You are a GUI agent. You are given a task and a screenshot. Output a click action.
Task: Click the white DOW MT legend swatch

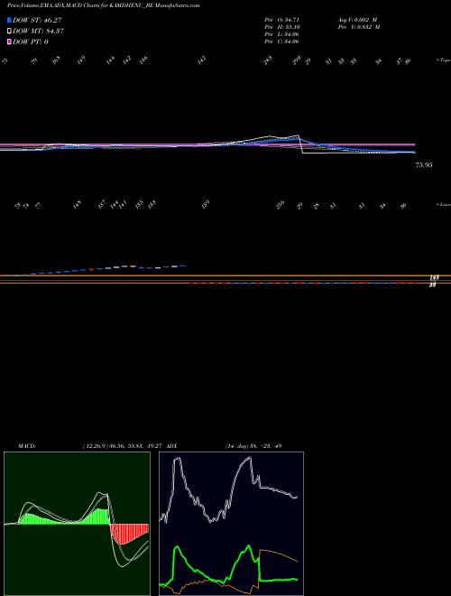coord(10,31)
